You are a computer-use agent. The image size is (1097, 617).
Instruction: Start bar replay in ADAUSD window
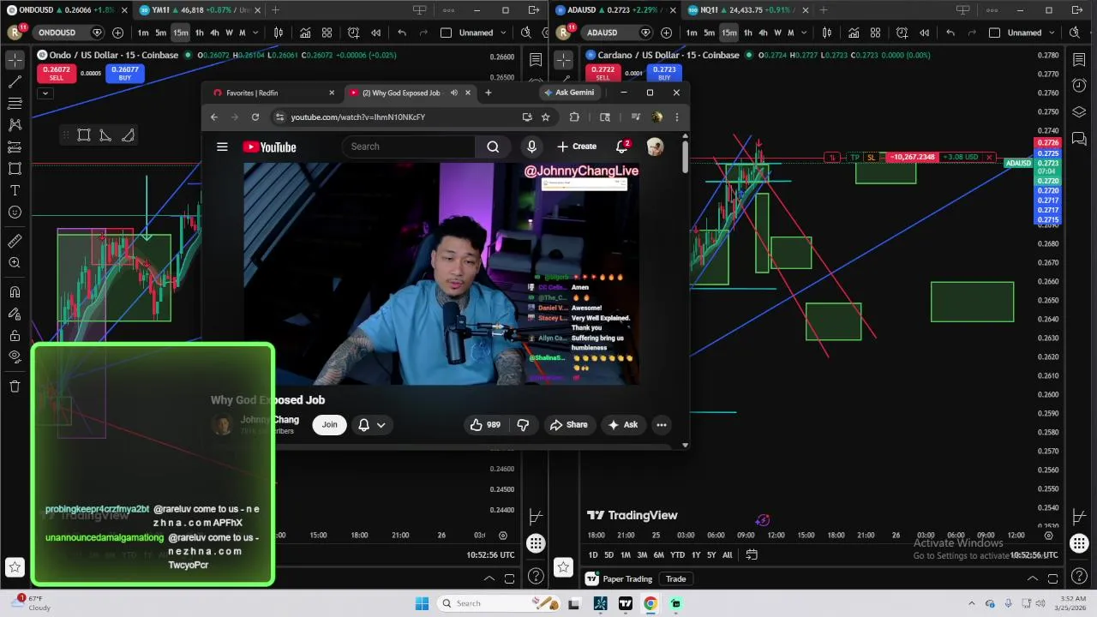tap(924, 33)
